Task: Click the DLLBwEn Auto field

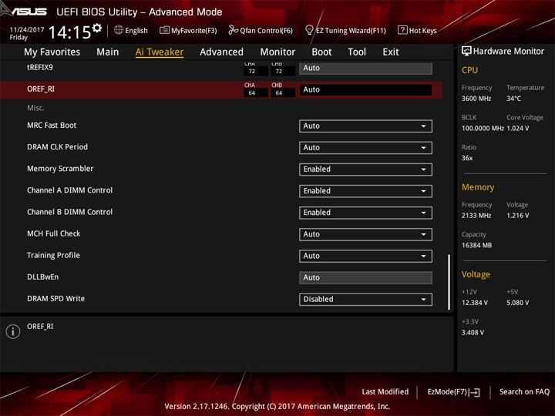Action: tap(365, 277)
